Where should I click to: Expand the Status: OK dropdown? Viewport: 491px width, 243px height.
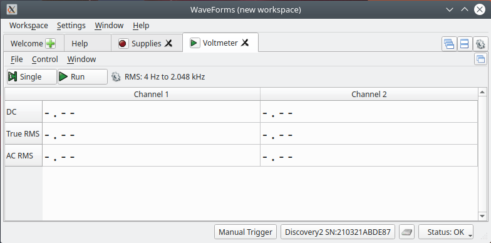coord(446,232)
